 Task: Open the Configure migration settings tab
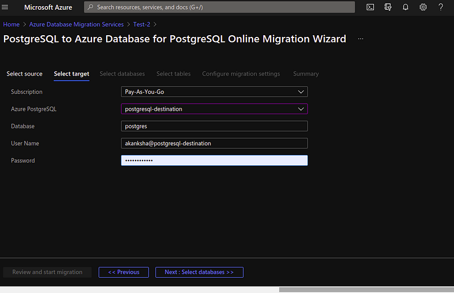(241, 74)
